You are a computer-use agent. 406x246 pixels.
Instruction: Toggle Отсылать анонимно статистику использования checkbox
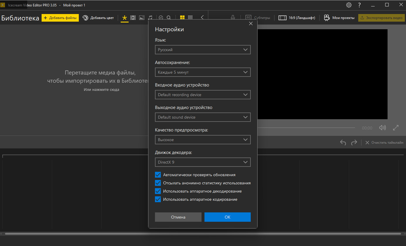(x=158, y=183)
